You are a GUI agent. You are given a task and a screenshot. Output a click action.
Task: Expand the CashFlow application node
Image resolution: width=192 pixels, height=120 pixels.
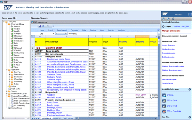[x=10, y=72]
